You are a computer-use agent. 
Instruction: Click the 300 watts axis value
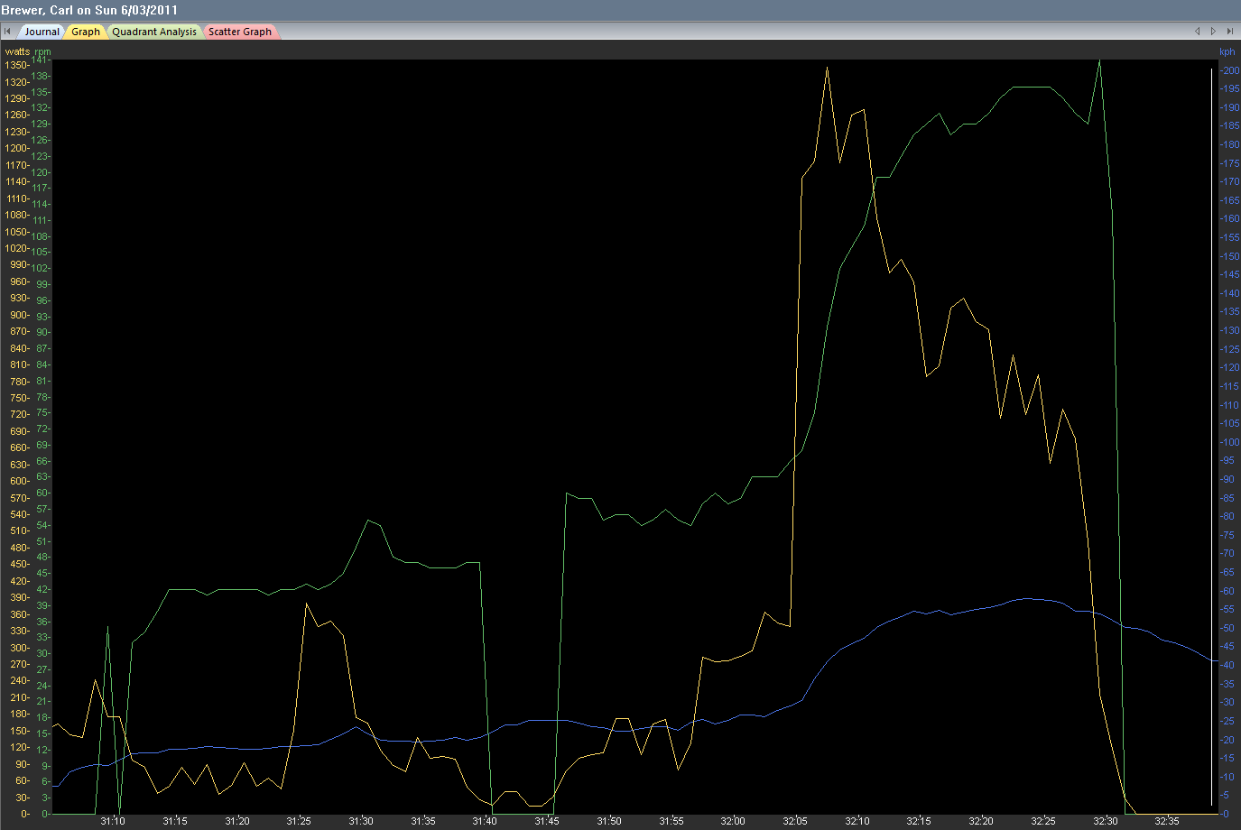coord(19,648)
